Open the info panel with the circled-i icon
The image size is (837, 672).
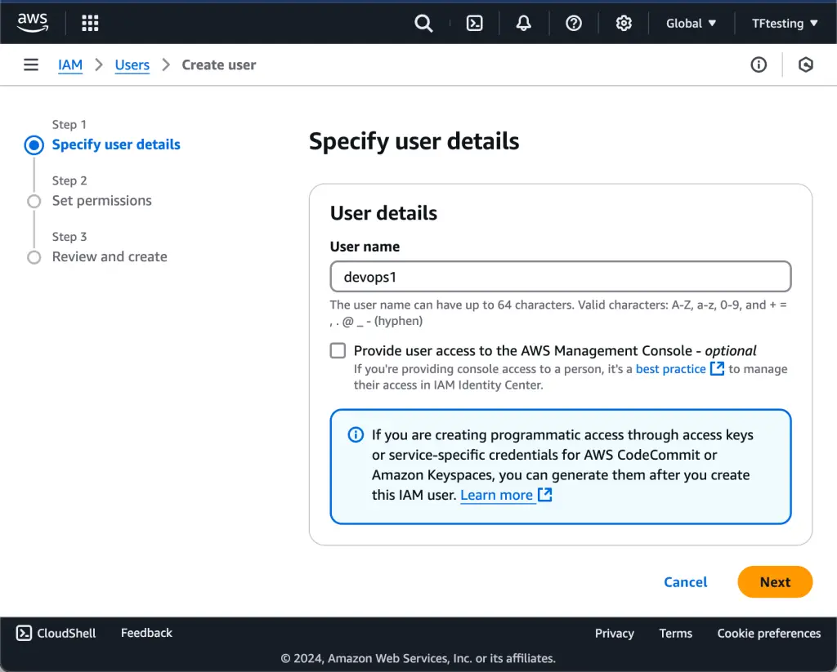click(759, 65)
